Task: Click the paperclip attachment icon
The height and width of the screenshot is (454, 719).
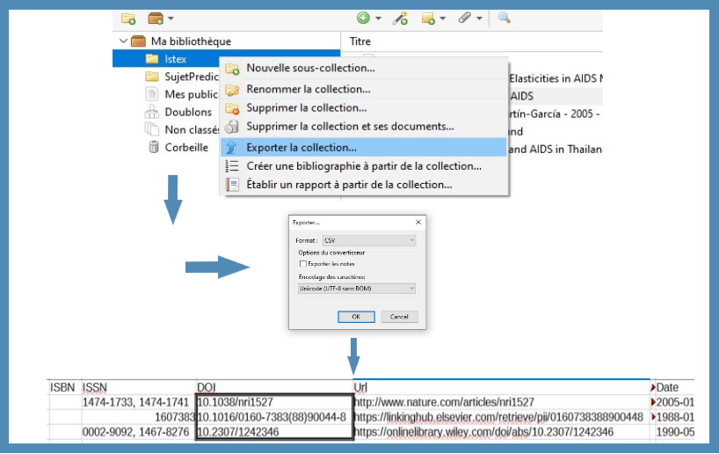Action: [x=465, y=18]
